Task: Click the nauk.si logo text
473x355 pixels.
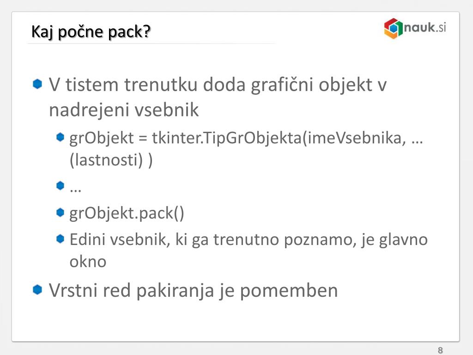Action: [x=425, y=27]
